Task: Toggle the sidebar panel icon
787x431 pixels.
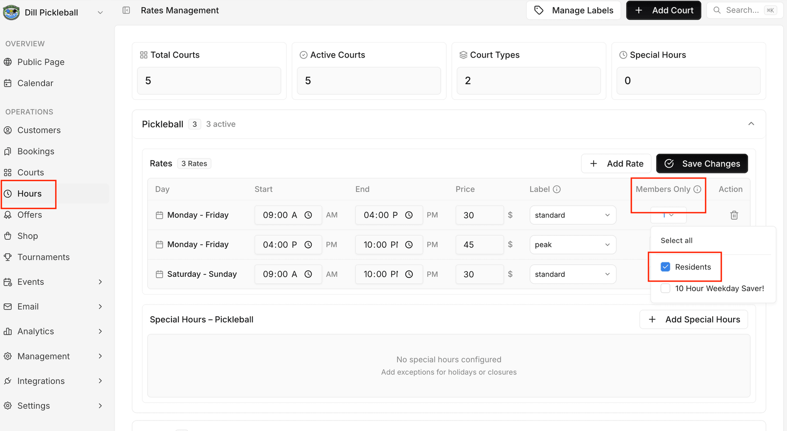Action: (x=126, y=10)
